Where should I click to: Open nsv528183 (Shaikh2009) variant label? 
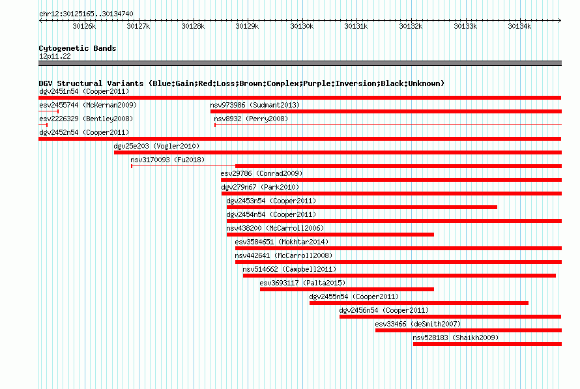click(x=456, y=338)
